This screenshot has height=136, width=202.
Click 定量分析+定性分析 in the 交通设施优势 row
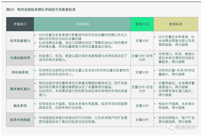click(x=142, y=58)
